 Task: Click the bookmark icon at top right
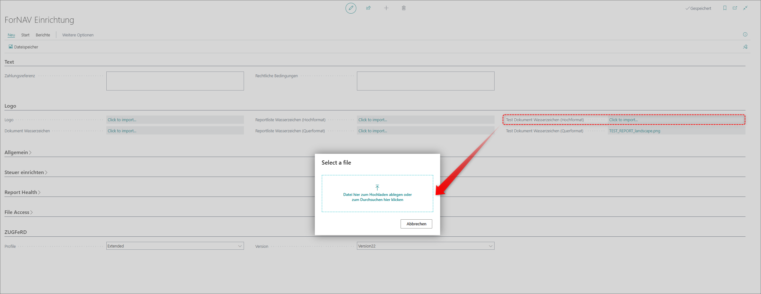point(725,8)
